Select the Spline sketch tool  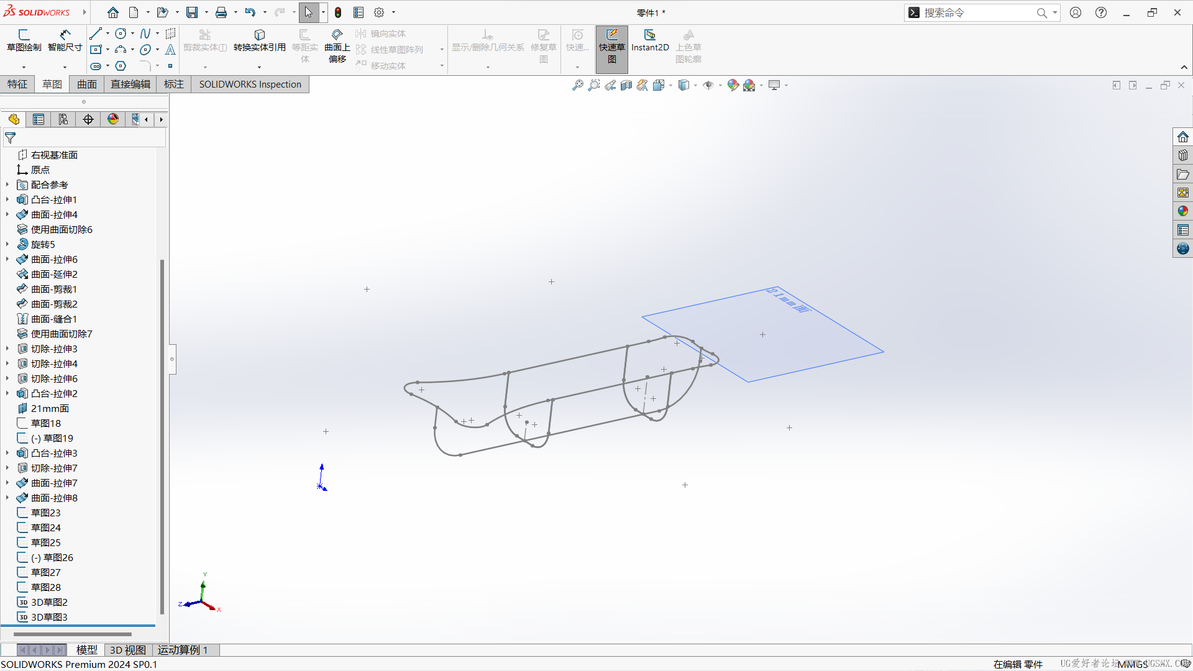[x=145, y=34]
